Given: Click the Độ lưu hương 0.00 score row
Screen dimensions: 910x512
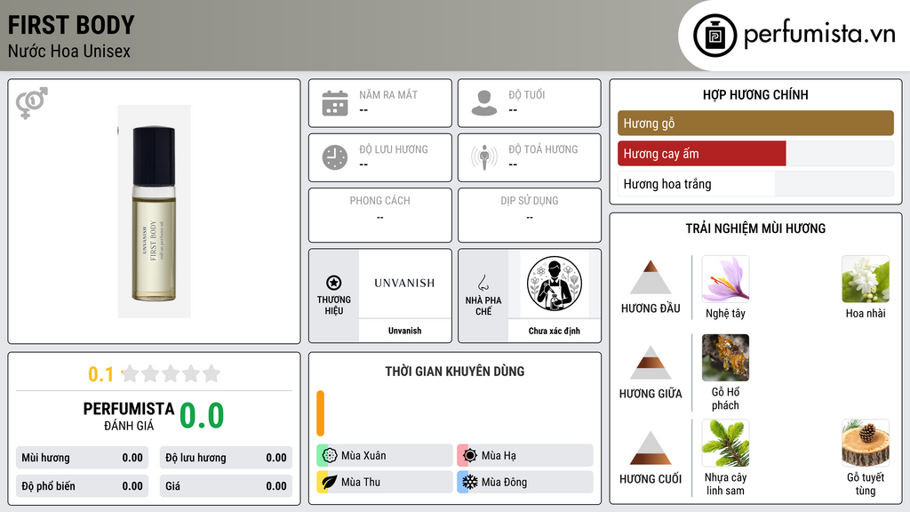Looking at the screenshot, I should (226, 458).
